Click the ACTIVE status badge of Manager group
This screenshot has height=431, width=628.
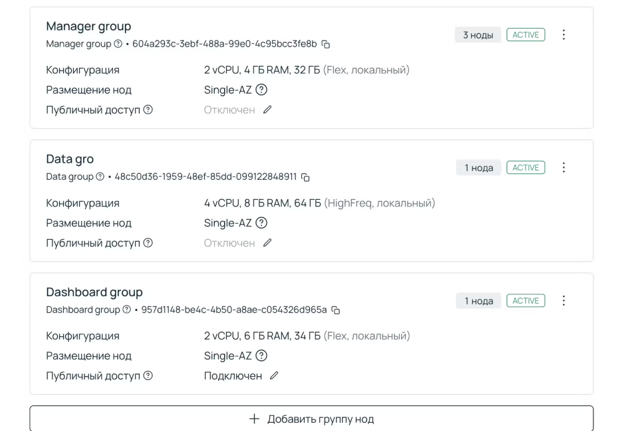(526, 35)
